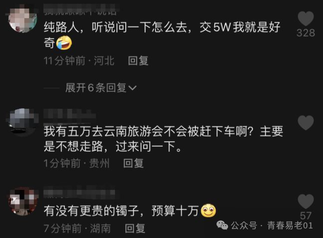The image size is (323, 238).
Task: Reply to the Hebei comment
Action: 138,61
